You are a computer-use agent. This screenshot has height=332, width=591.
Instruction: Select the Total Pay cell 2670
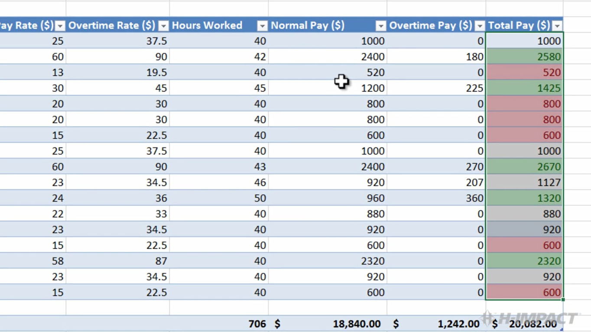tap(524, 167)
